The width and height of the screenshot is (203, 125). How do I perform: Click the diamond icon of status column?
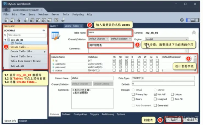pyautogui.click(x=53, y=70)
